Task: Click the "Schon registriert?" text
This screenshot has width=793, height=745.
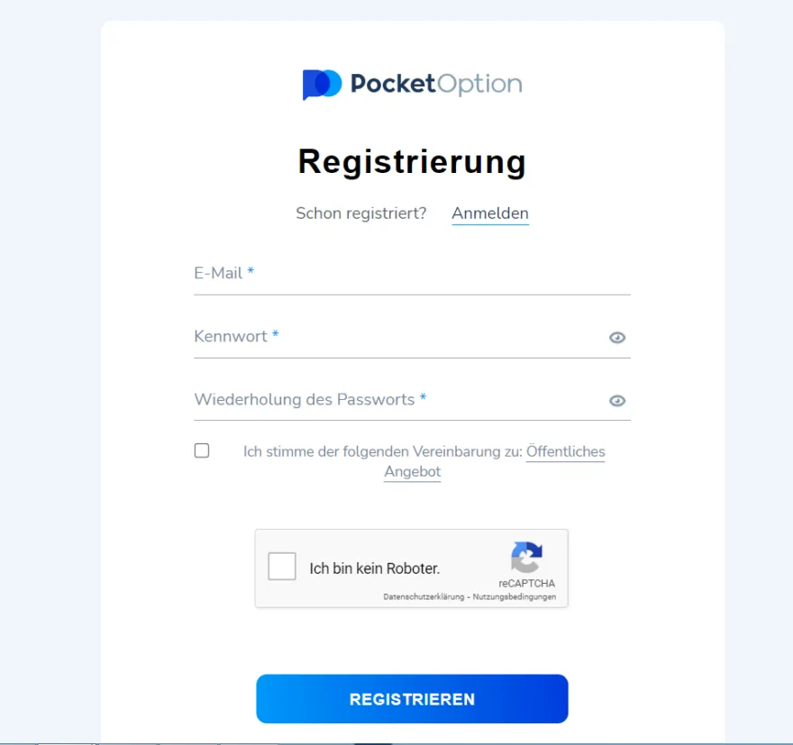Action: tap(360, 213)
